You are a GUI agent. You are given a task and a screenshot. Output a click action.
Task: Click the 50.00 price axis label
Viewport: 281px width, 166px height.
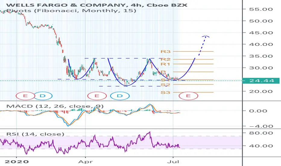coord(261,21)
